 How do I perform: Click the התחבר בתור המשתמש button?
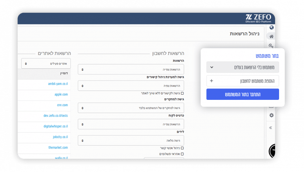tap(243, 94)
